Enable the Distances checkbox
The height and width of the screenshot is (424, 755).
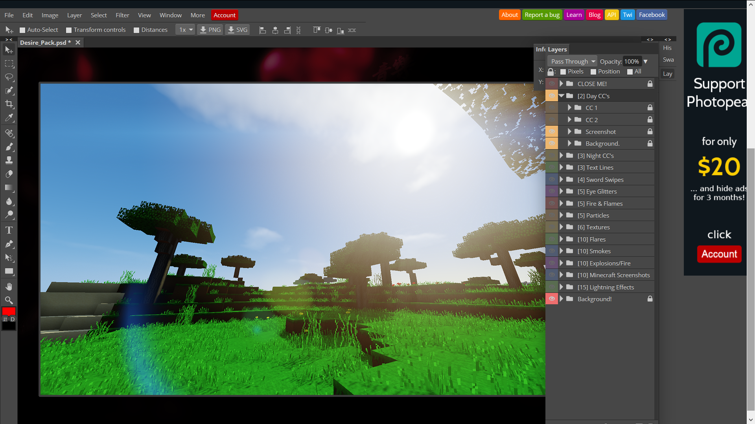(136, 30)
